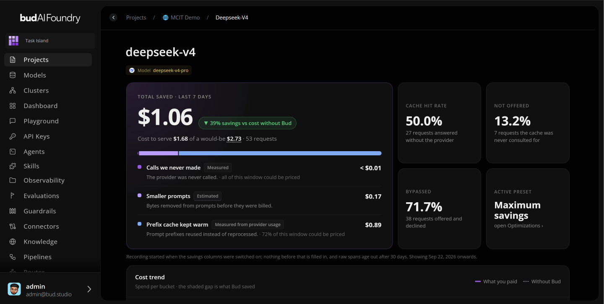The image size is (604, 304).
Task: Click the back arrow in the breadcrumb bar
Action: [x=113, y=18]
